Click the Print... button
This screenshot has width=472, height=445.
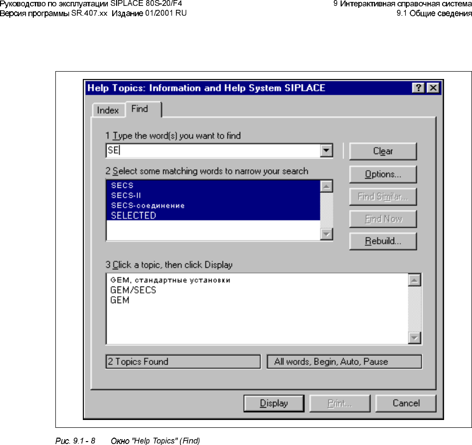pyautogui.click(x=340, y=403)
